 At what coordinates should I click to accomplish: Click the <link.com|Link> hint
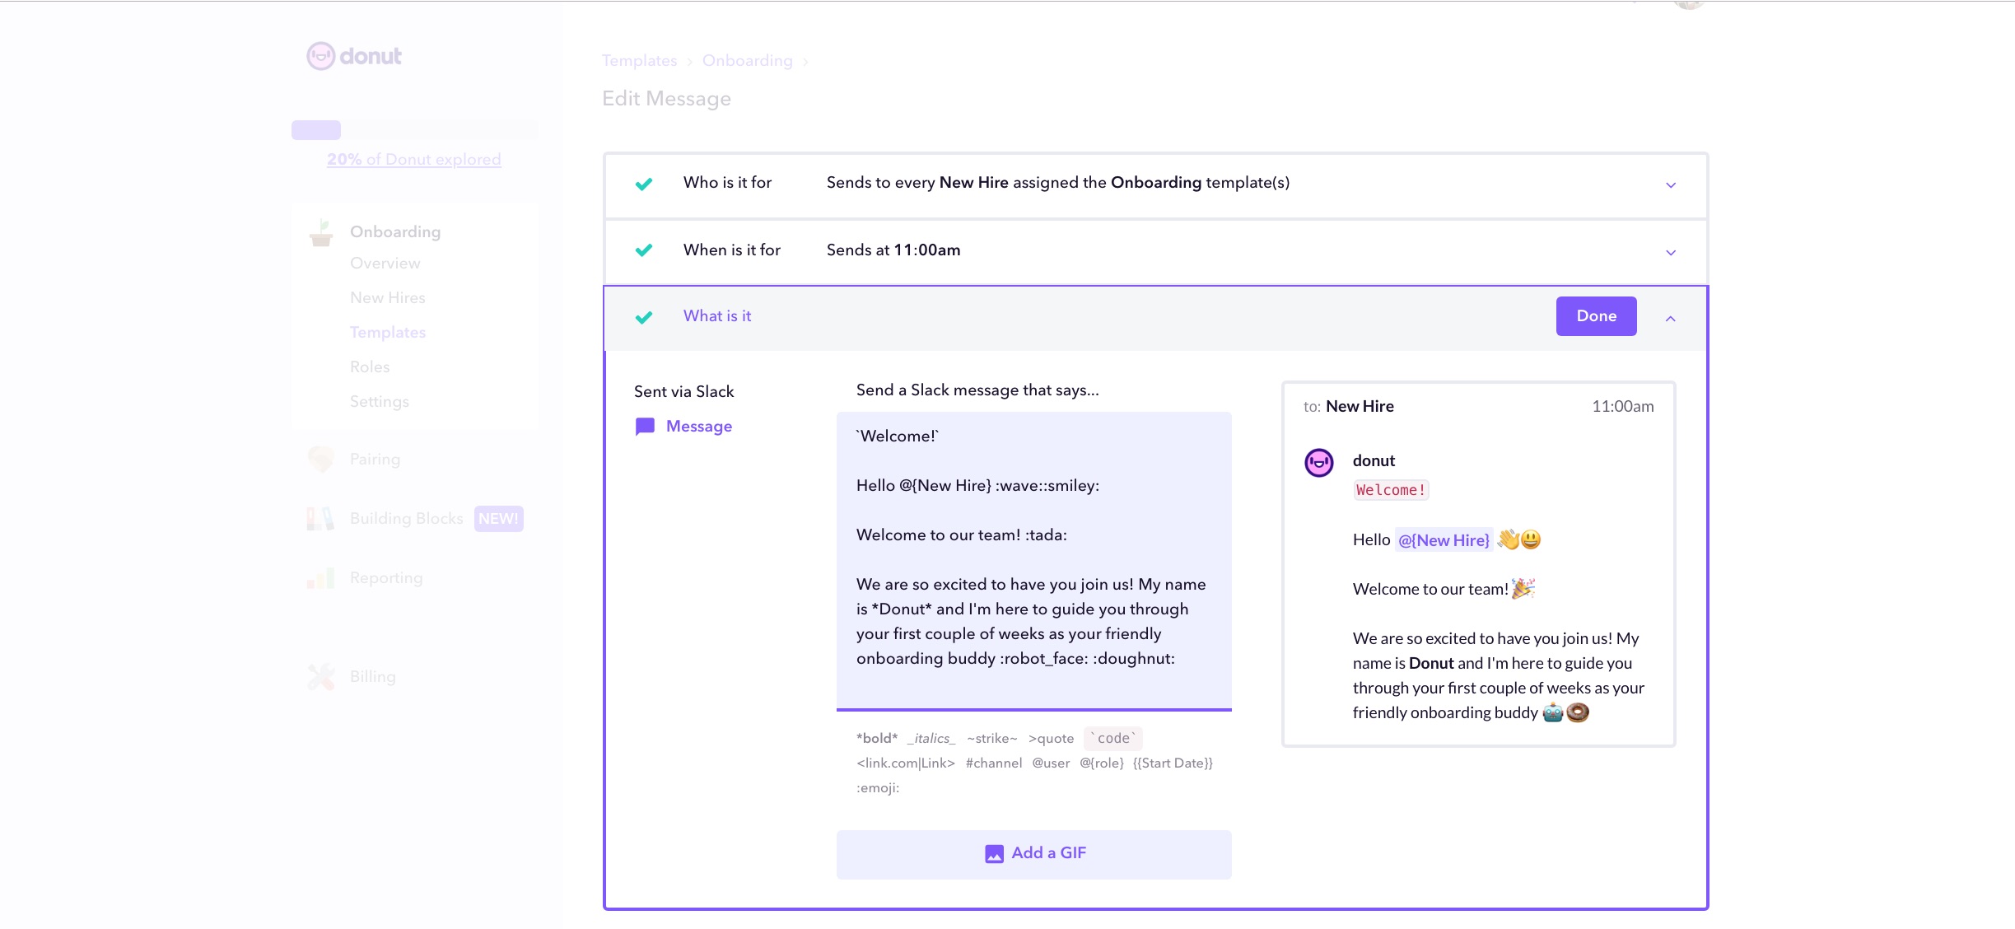[906, 763]
